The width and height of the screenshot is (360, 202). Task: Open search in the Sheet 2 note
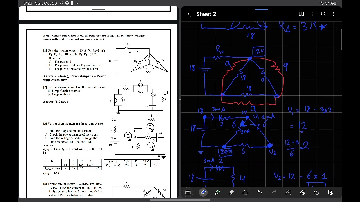(323, 14)
